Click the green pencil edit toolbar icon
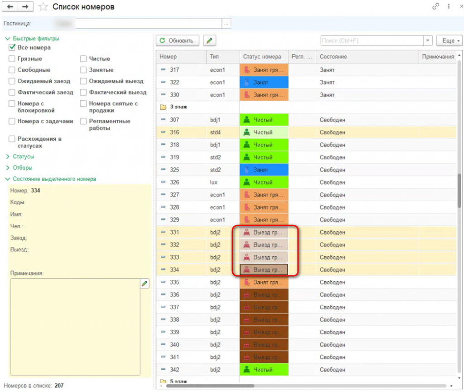The image size is (464, 392). click(x=209, y=40)
